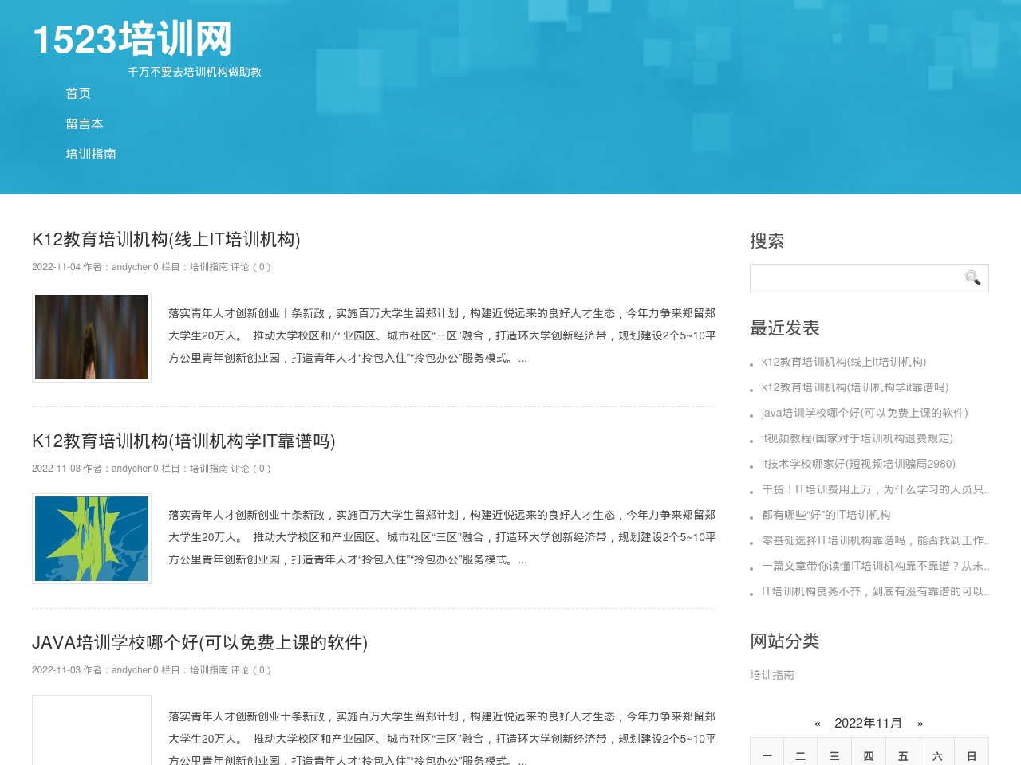Screen dimensions: 1021x765
Task: Click the thumbnail of the 线上IT培训机构 article
Action: [92, 337]
